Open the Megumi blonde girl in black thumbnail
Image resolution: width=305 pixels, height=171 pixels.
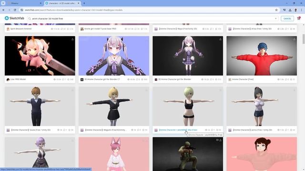click(114, 106)
